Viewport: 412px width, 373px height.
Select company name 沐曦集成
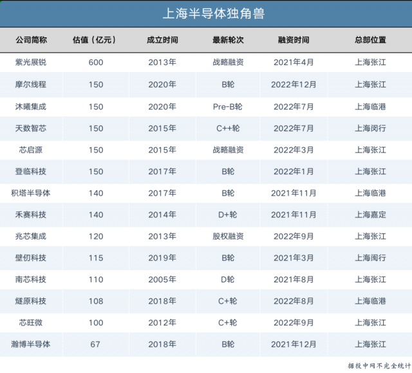point(31,107)
